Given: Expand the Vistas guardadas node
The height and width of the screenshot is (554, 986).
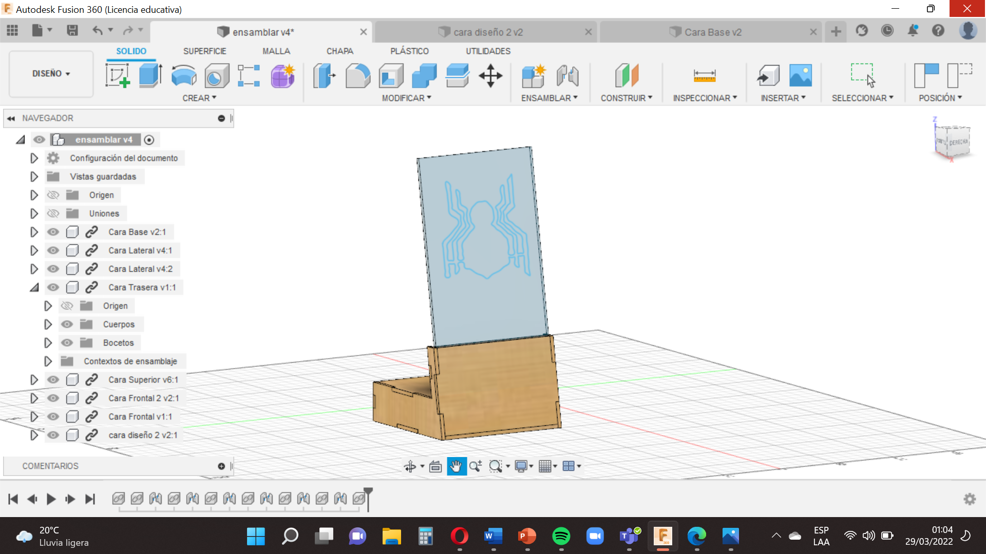Looking at the screenshot, I should pos(34,176).
